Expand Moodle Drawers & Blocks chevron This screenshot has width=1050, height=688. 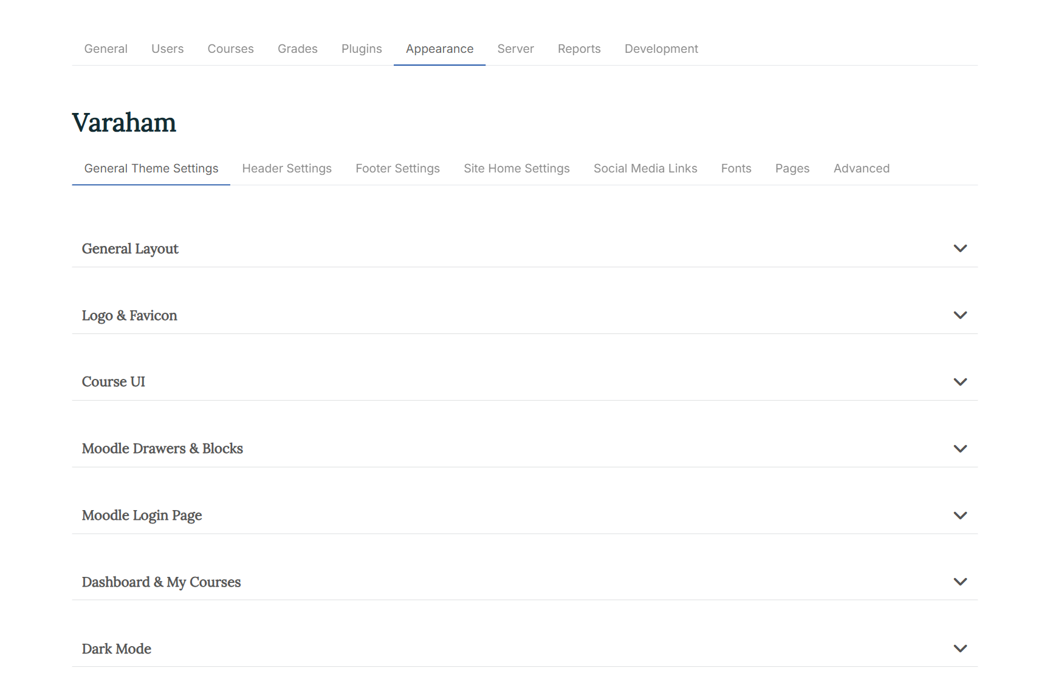coord(959,449)
